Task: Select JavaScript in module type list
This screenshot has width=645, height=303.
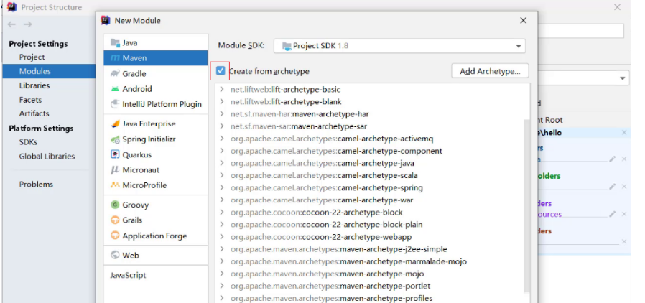Action: 128,275
